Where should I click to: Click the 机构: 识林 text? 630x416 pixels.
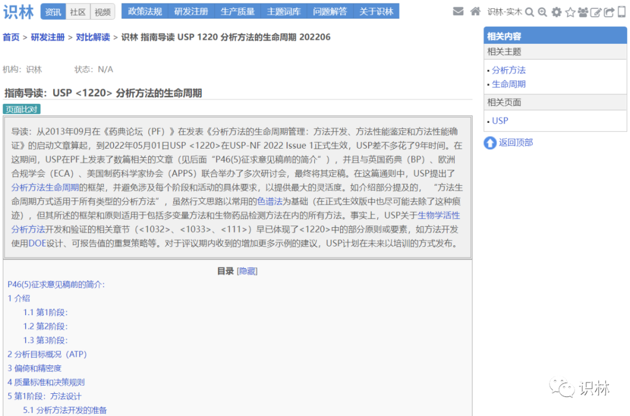[x=23, y=70]
